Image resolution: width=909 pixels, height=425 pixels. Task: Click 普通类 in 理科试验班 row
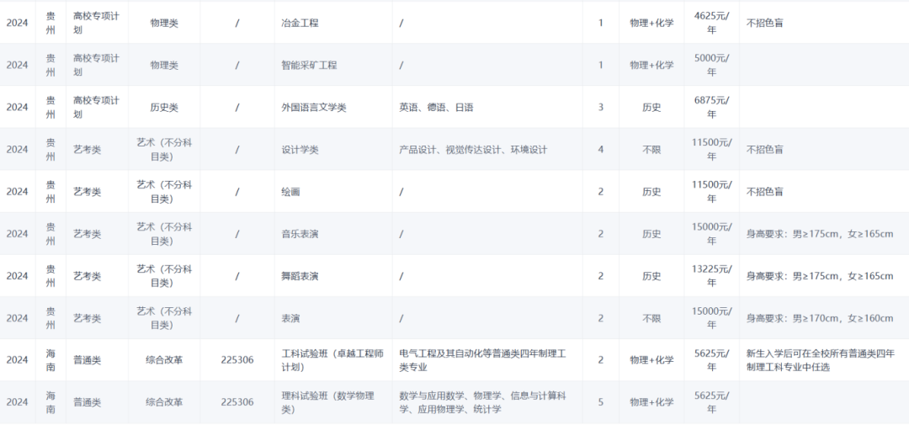[x=87, y=403]
